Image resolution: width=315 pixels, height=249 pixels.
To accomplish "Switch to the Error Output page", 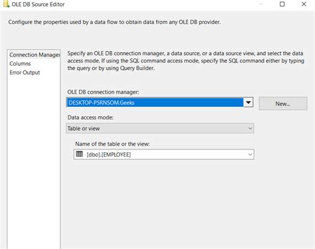I will tap(25, 72).
